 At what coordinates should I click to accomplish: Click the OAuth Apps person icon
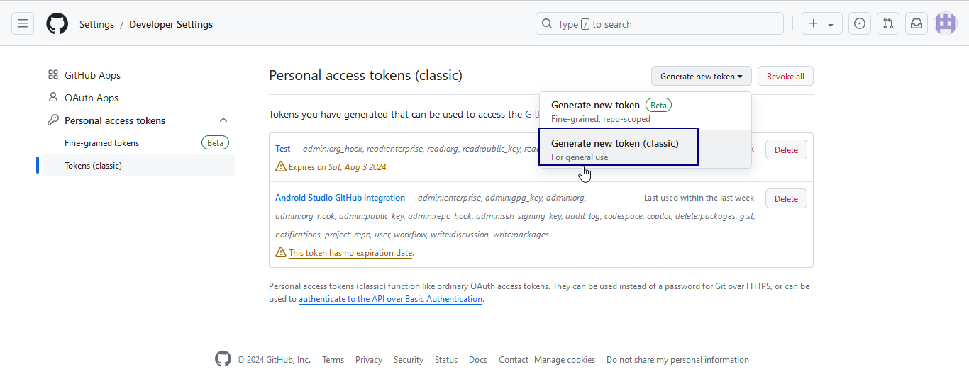pyautogui.click(x=53, y=98)
